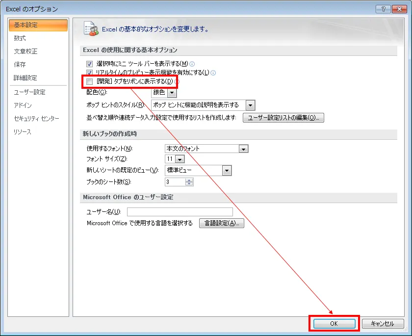Open the フォント サイズ dropdown showing 11
The image size is (412, 336).
(x=180, y=159)
